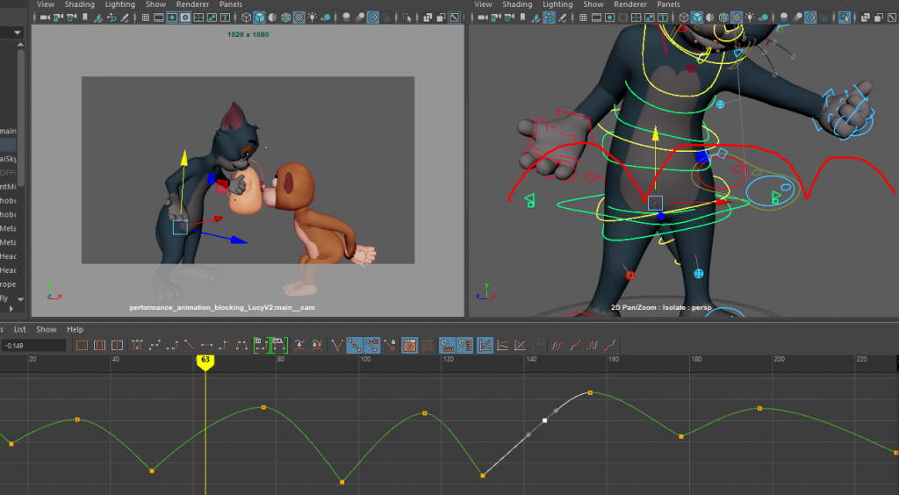Toggle Lock Camera icon in left viewport
Viewport: 899px width, 495px height.
58,18
